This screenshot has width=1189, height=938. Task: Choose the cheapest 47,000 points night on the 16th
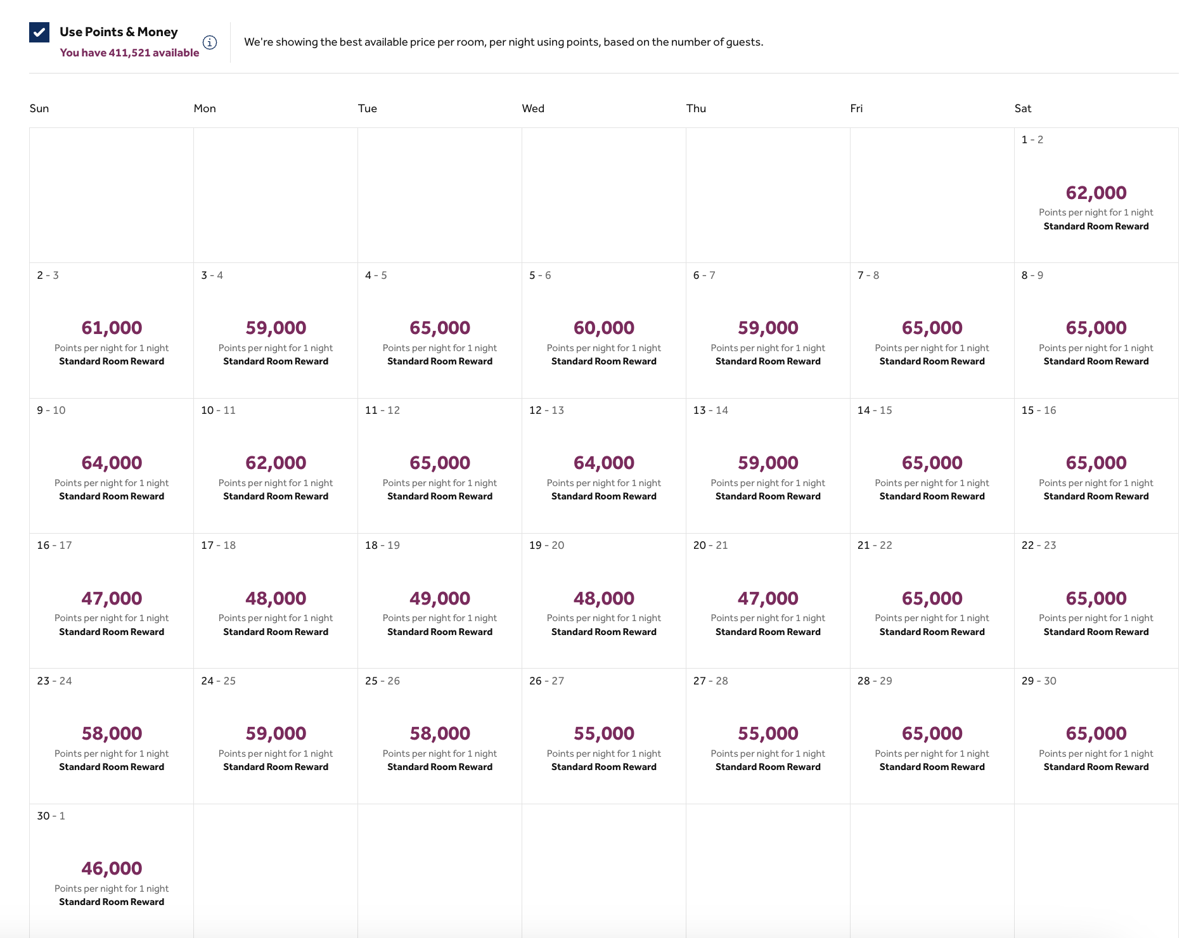[x=112, y=598]
